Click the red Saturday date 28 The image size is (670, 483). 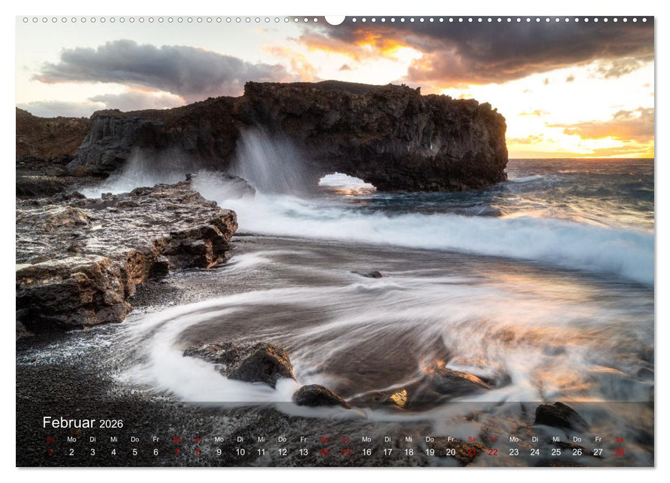[x=618, y=452]
